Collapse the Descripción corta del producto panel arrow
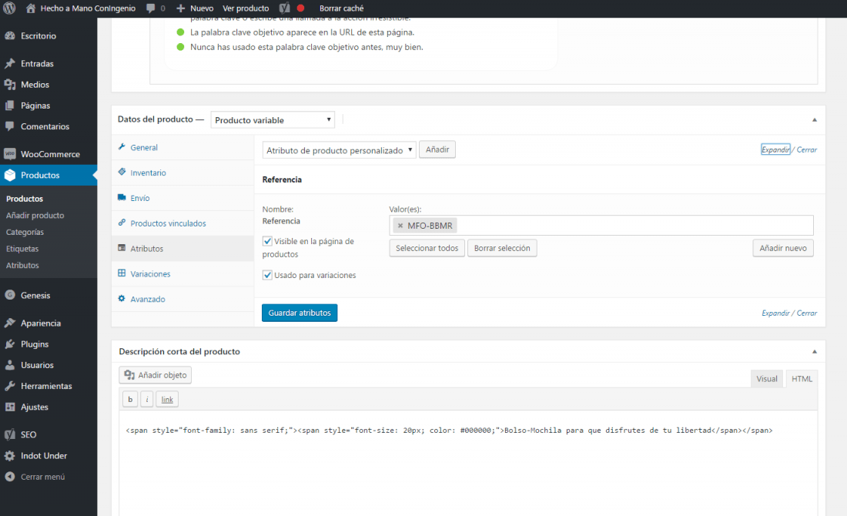Image resolution: width=847 pixels, height=516 pixels. [815, 352]
